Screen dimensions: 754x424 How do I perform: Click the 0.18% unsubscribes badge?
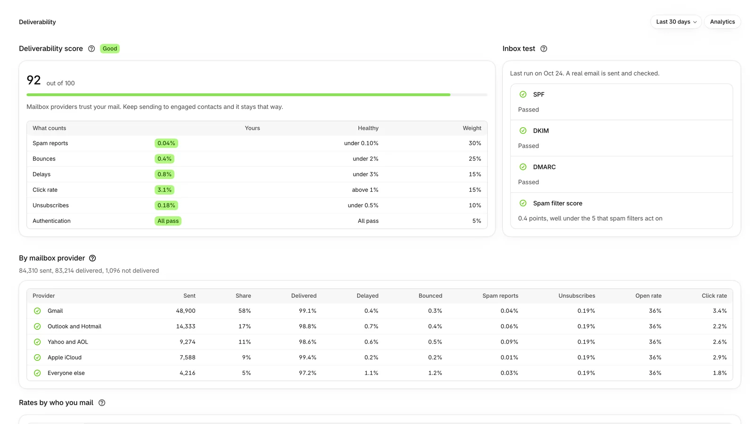[166, 205]
